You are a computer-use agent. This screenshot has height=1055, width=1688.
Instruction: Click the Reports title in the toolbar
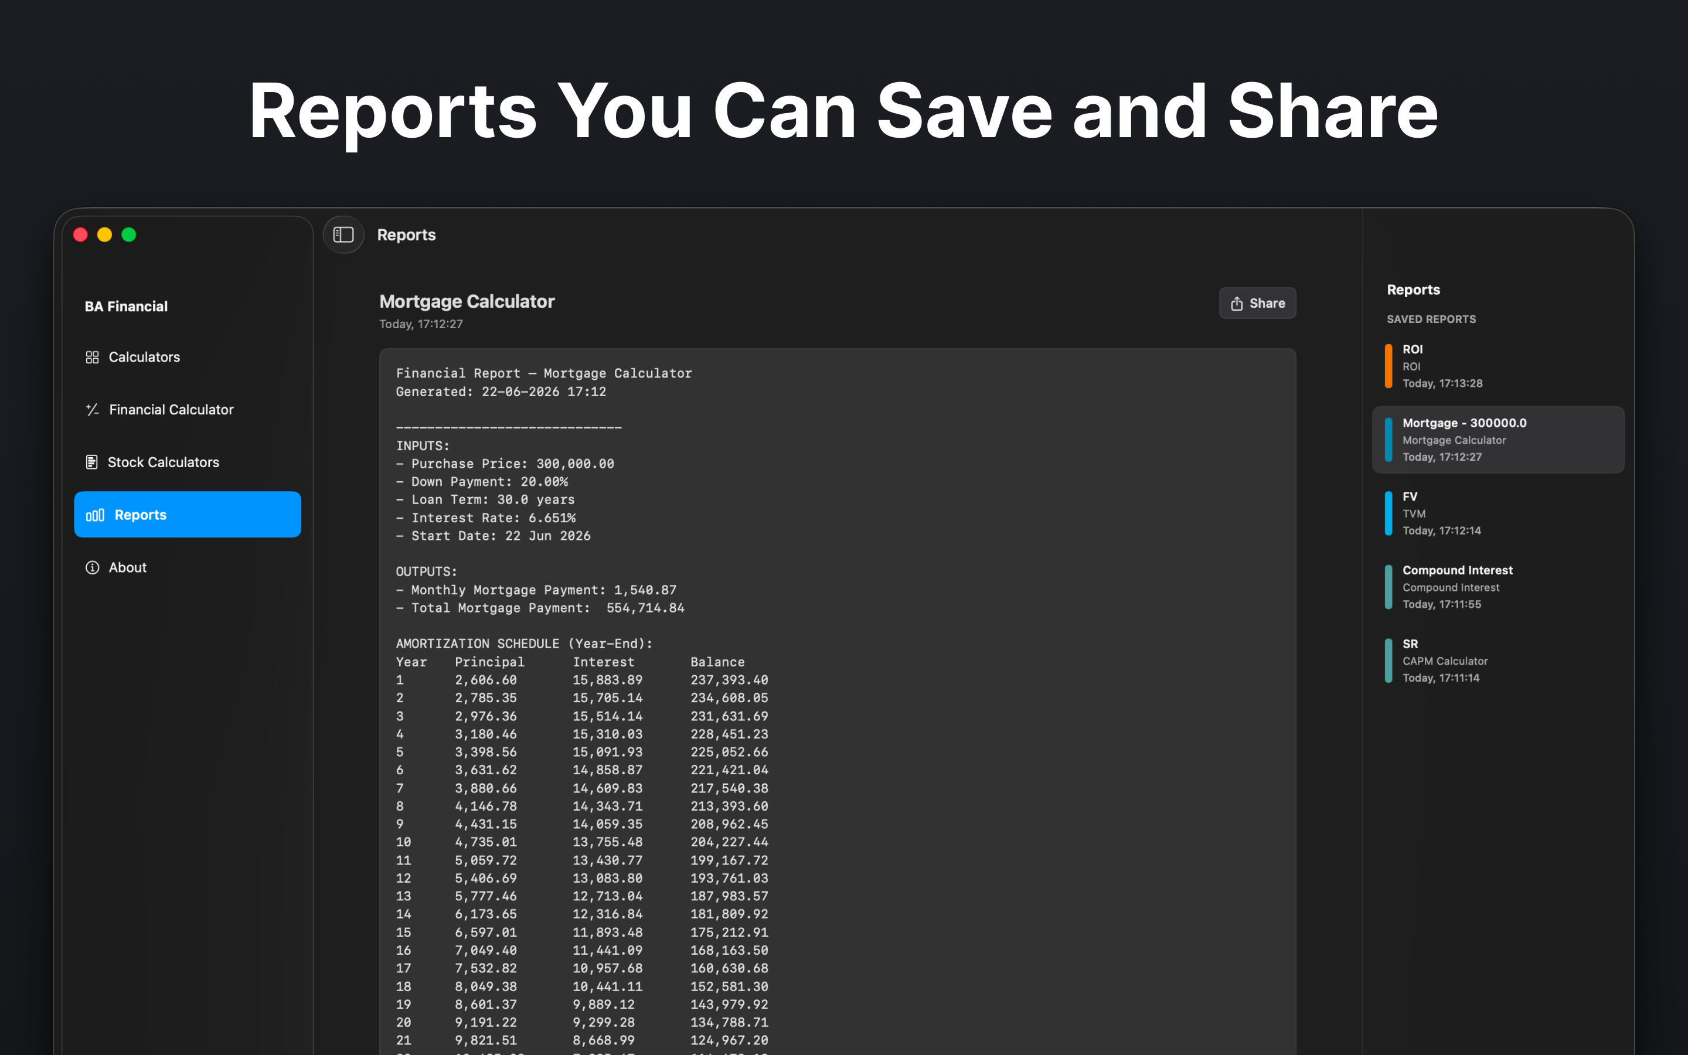pos(406,234)
